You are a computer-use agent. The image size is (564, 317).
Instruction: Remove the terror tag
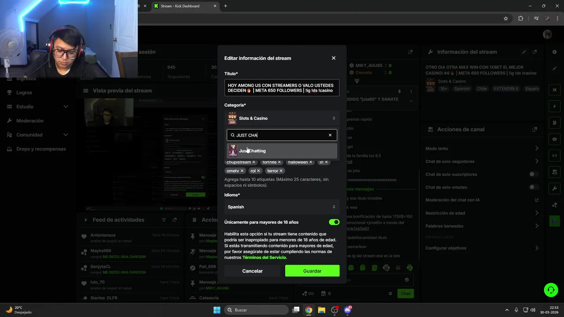(281, 171)
